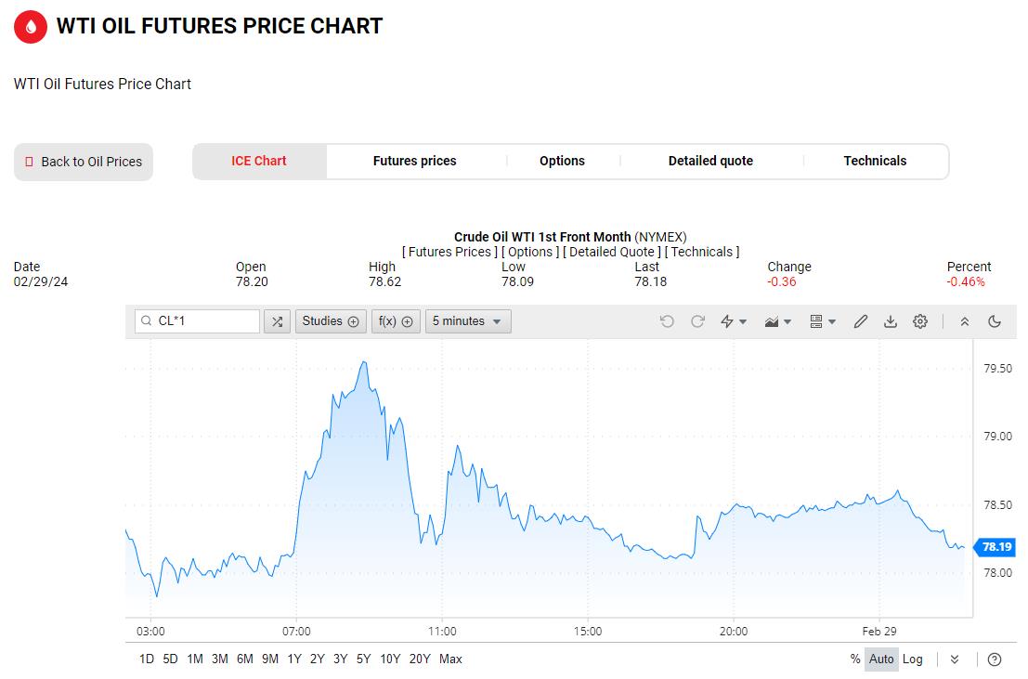1028x679 pixels.
Task: Select the Max time range
Action: 450,659
